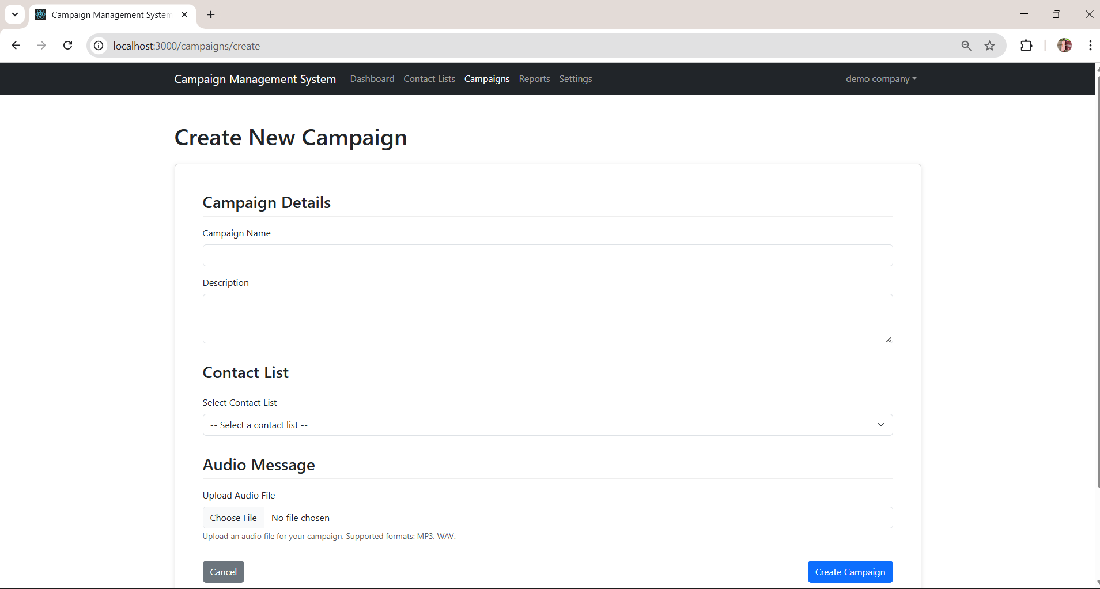Go to Dashboard in the navbar
Viewport: 1100px width, 589px height.
372,79
